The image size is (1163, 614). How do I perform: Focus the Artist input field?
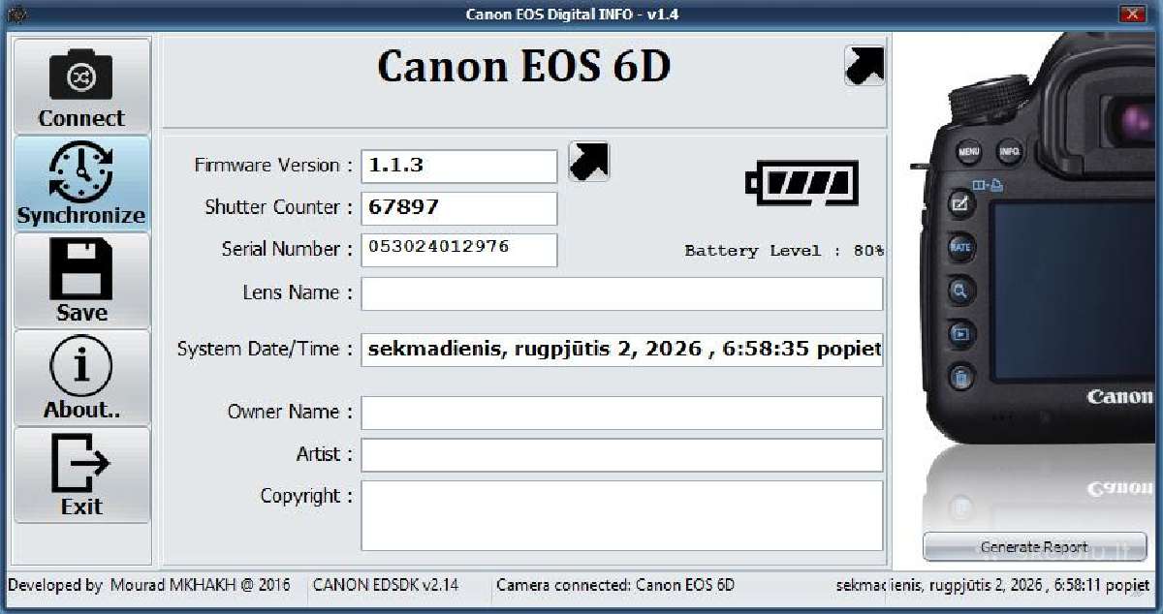click(622, 455)
